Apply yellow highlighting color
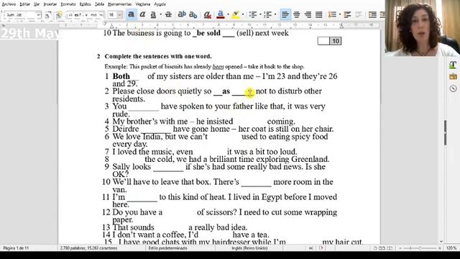460x259 pixels. (236, 14)
